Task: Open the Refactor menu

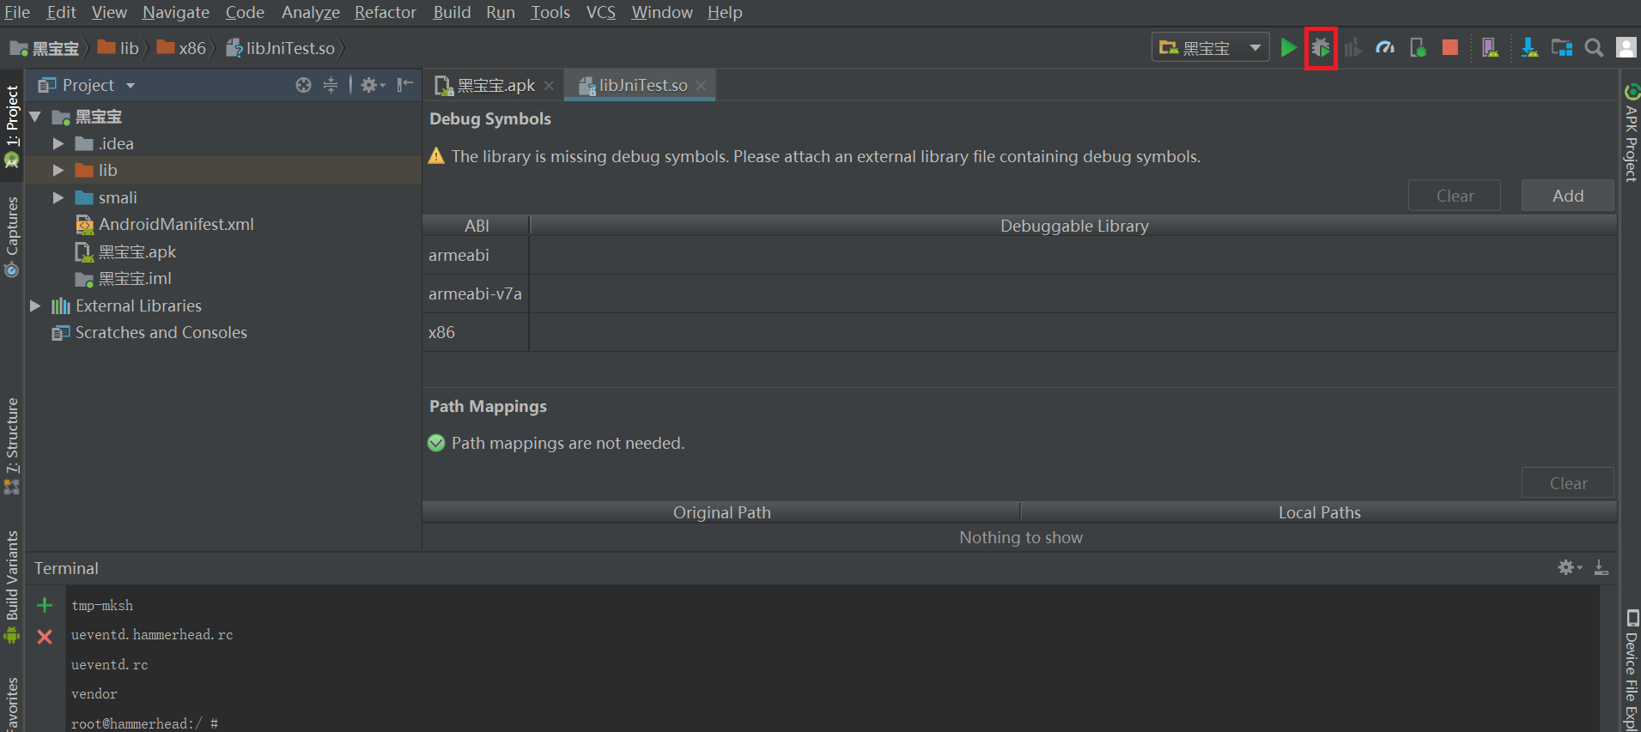Action: tap(386, 12)
